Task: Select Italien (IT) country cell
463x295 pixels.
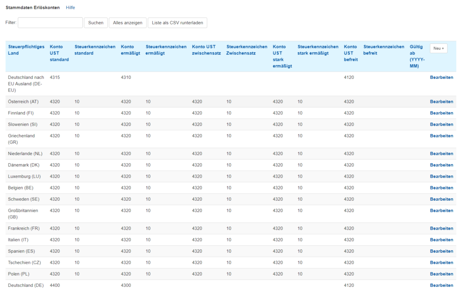Action: pyautogui.click(x=18, y=240)
